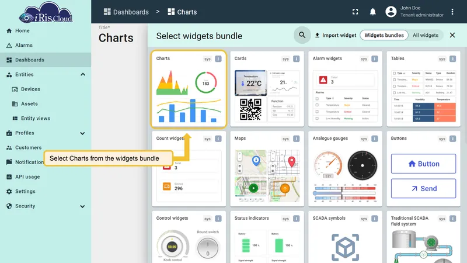Viewport: 467px width, 263px height.
Task: Click the Home sidebar icon
Action: [x=9, y=31]
